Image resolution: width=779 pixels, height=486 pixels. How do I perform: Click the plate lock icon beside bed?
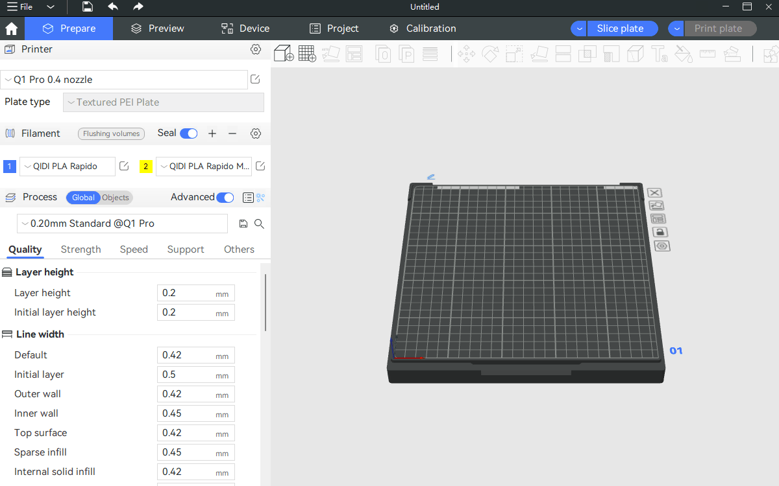[x=660, y=232]
